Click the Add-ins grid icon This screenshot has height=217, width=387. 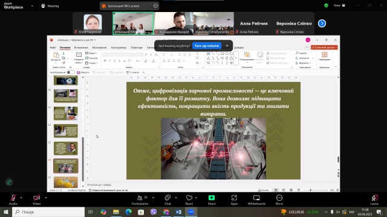pyautogui.click(x=324, y=55)
